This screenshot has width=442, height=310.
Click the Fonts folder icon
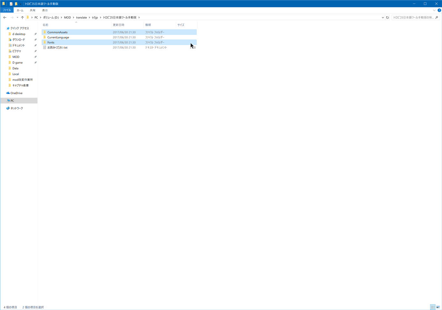coord(45,42)
